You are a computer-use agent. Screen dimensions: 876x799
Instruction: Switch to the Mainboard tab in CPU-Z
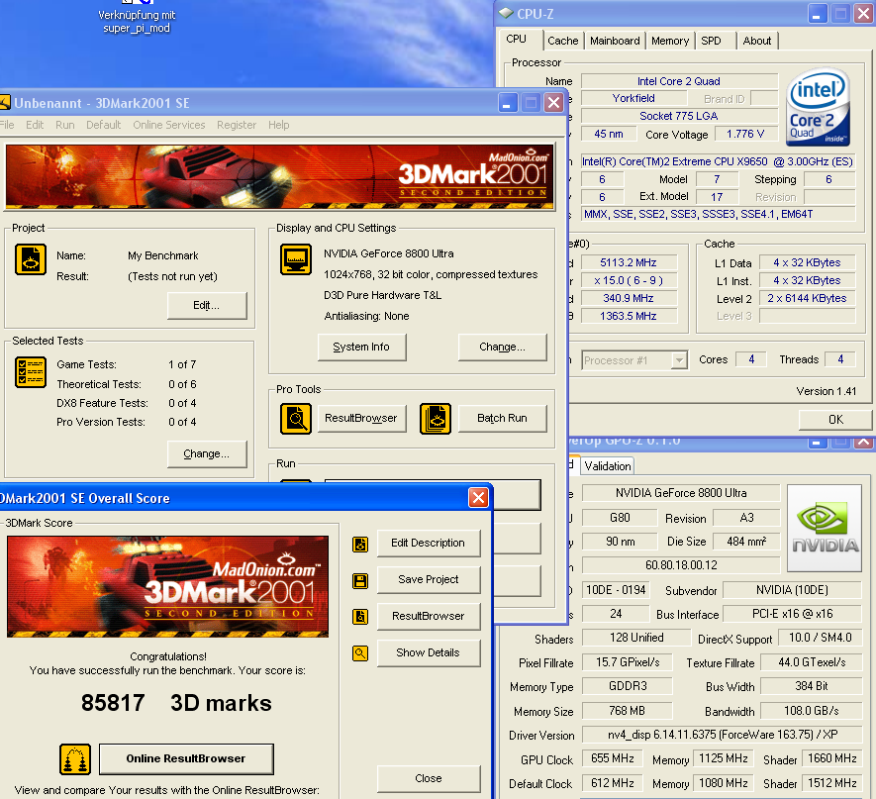click(615, 41)
